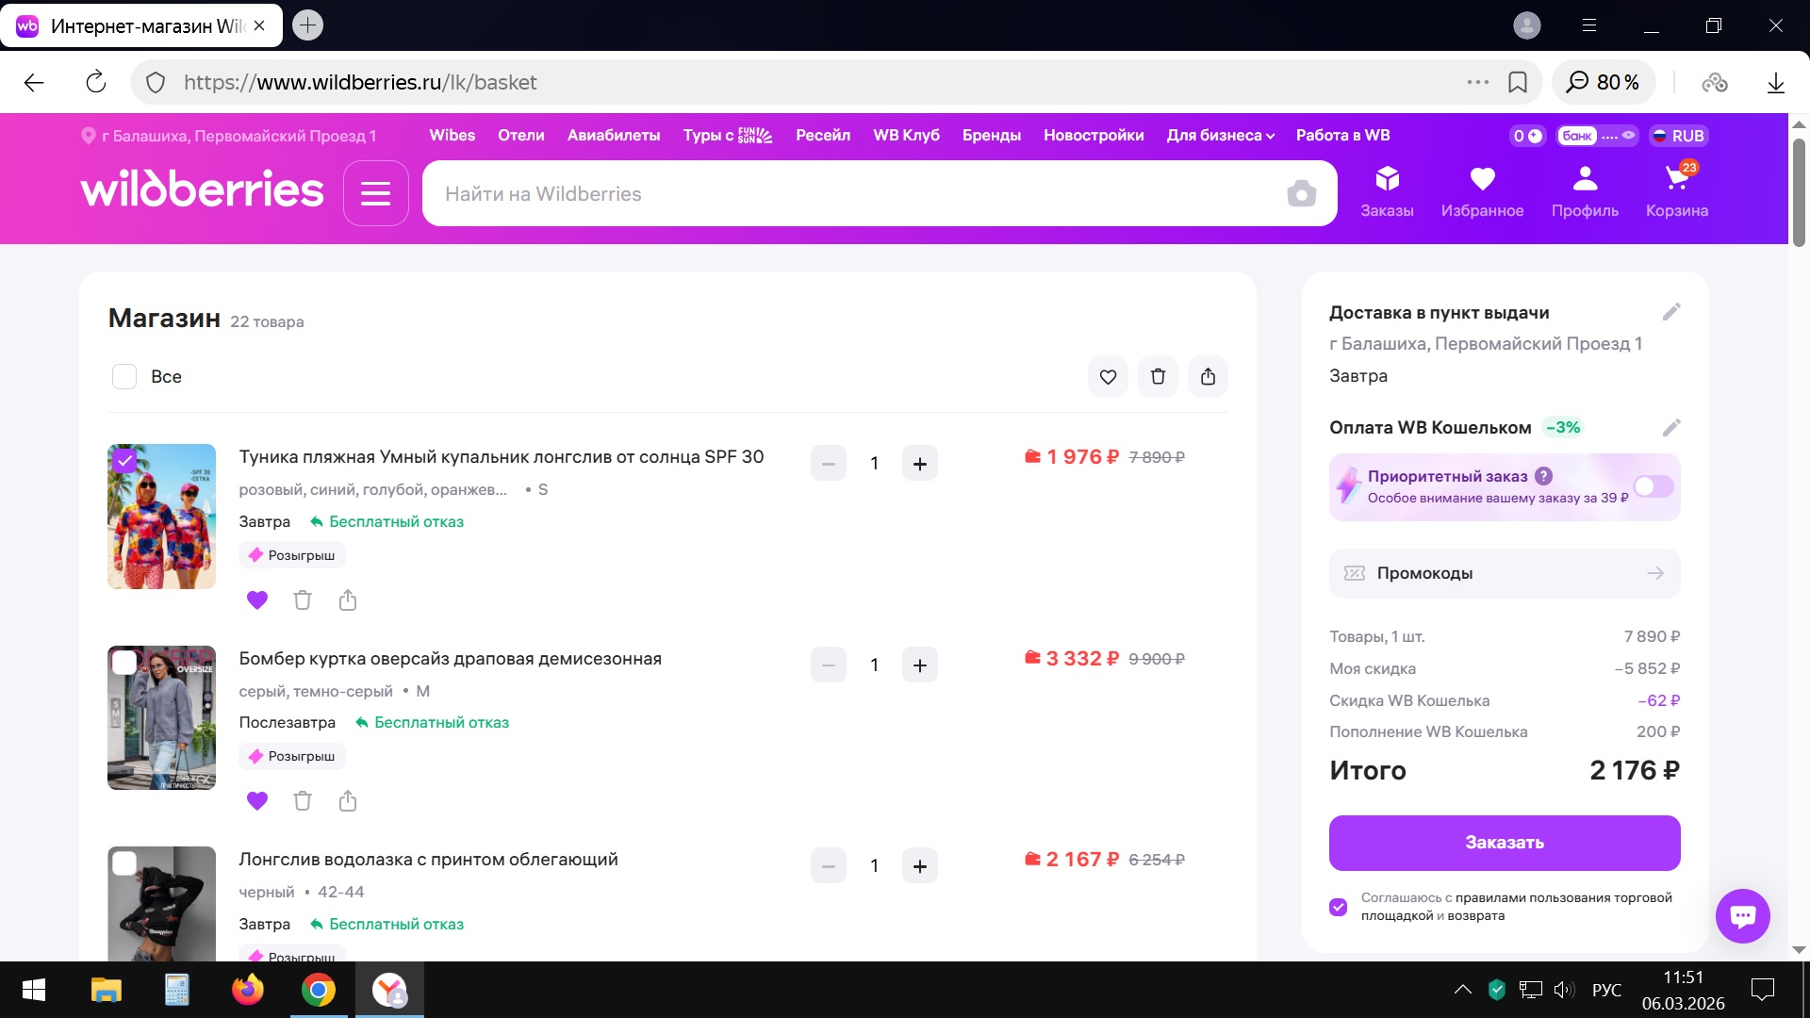Toggle the Приоритетный заказ switch
1810x1018 pixels.
click(1653, 486)
